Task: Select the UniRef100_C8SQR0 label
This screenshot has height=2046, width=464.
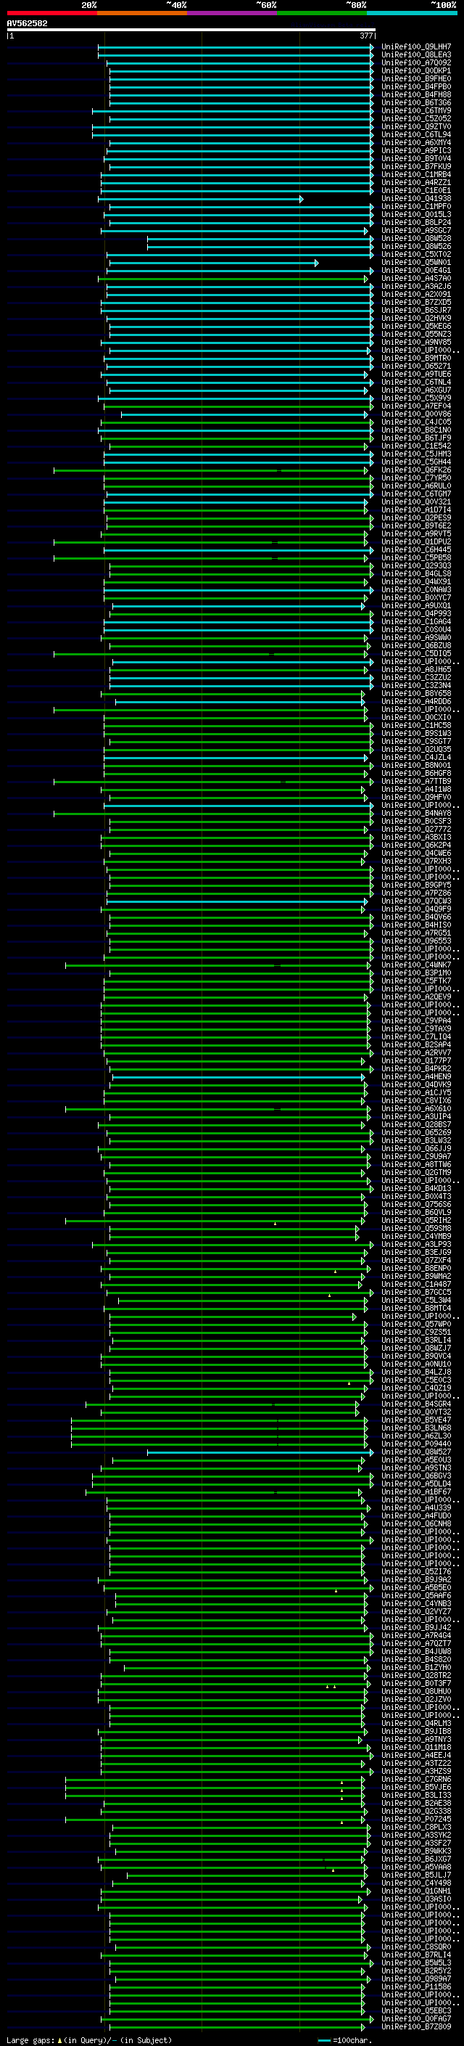Action: [x=416, y=1947]
